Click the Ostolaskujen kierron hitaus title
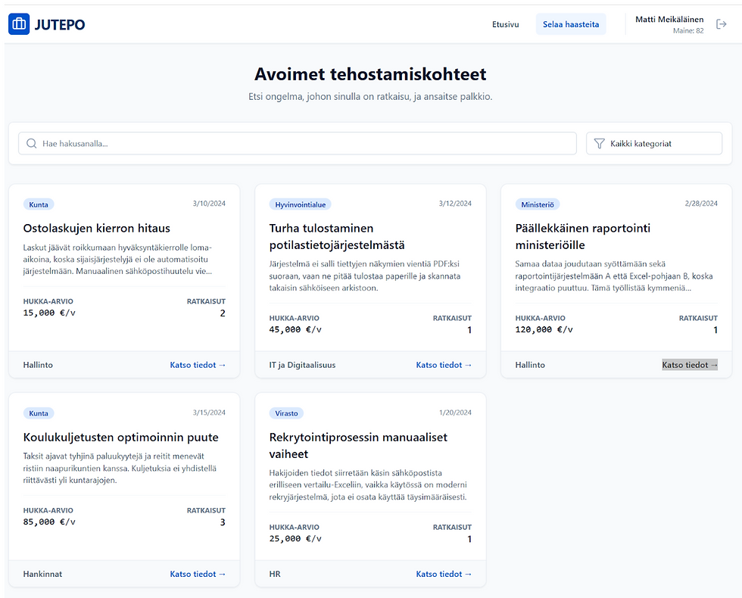The height and width of the screenshot is (598, 742). (x=97, y=228)
